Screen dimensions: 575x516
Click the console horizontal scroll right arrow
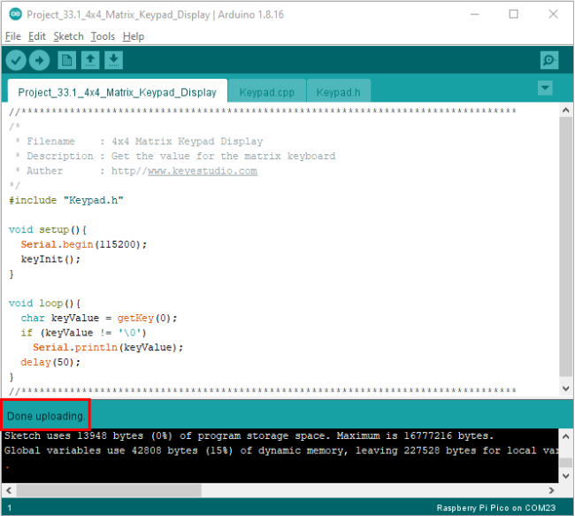(x=551, y=490)
